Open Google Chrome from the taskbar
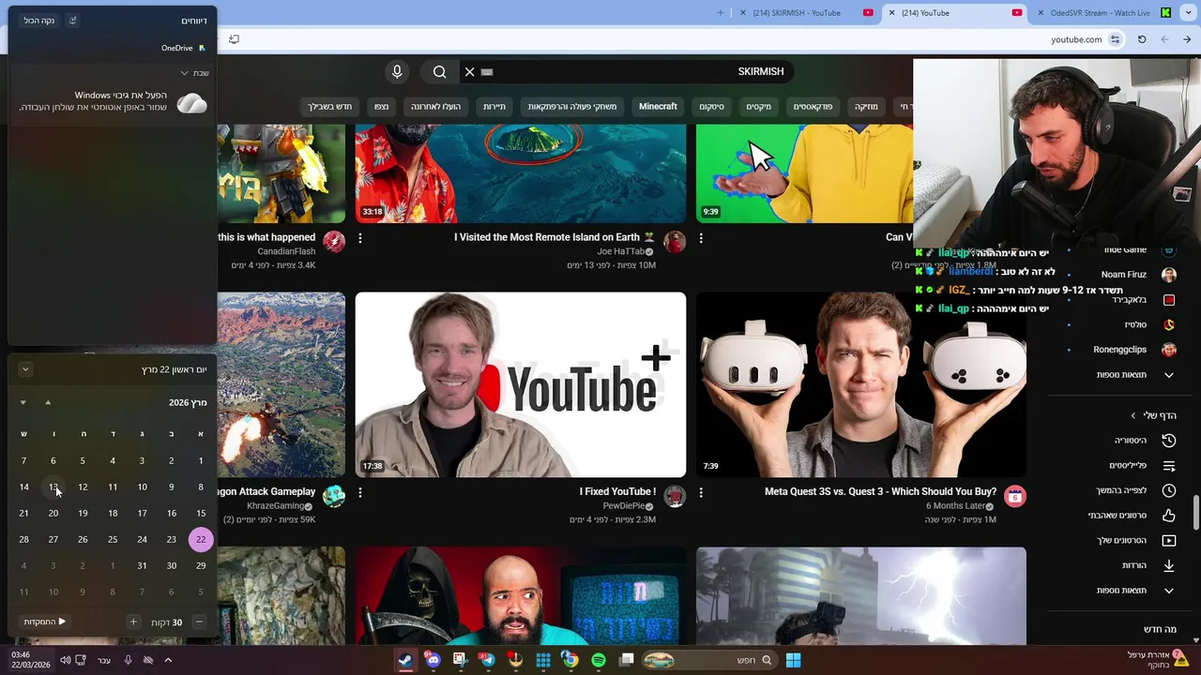This screenshot has width=1201, height=675. 570,660
